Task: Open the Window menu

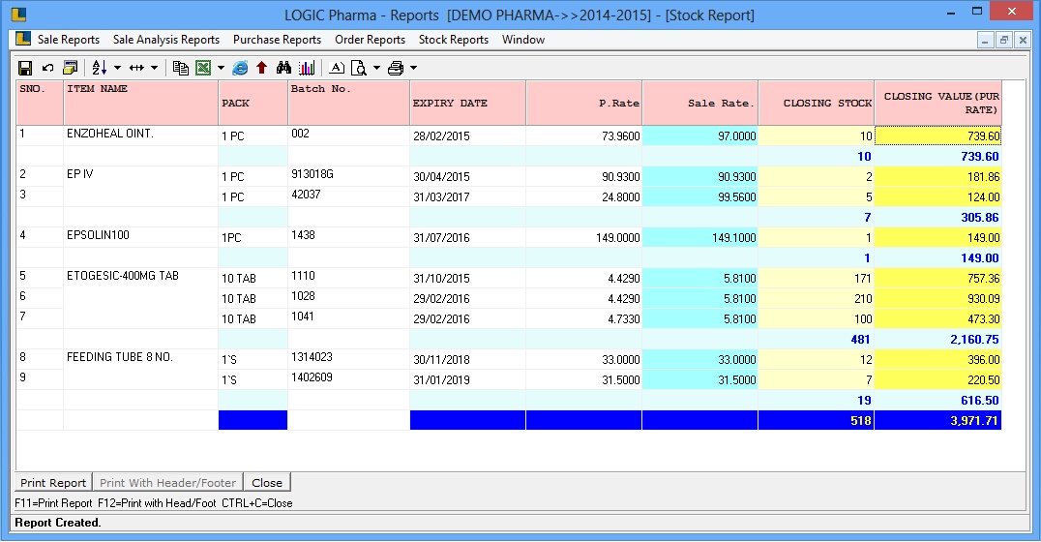Action: (x=523, y=40)
